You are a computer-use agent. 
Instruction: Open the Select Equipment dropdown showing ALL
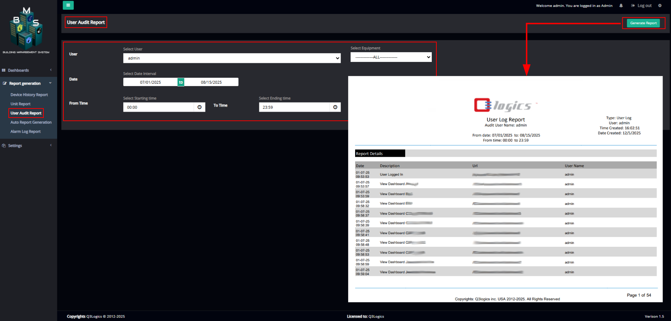pyautogui.click(x=391, y=57)
